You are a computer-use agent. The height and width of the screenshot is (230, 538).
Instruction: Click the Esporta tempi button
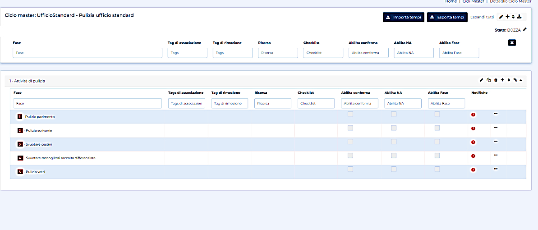[447, 17]
